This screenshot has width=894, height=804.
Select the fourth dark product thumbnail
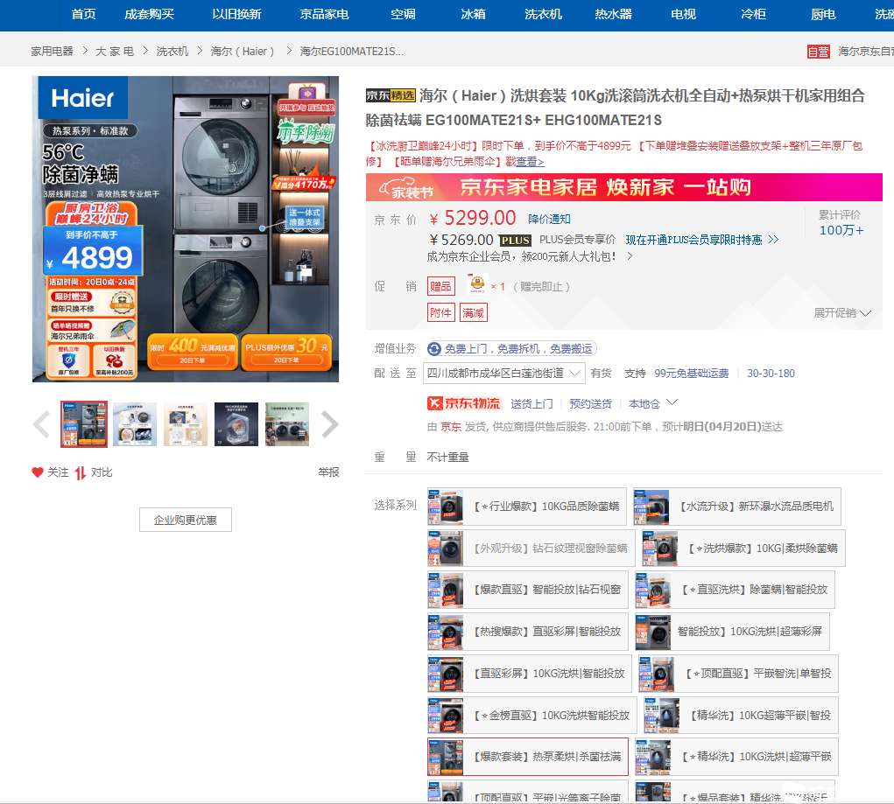pos(236,424)
